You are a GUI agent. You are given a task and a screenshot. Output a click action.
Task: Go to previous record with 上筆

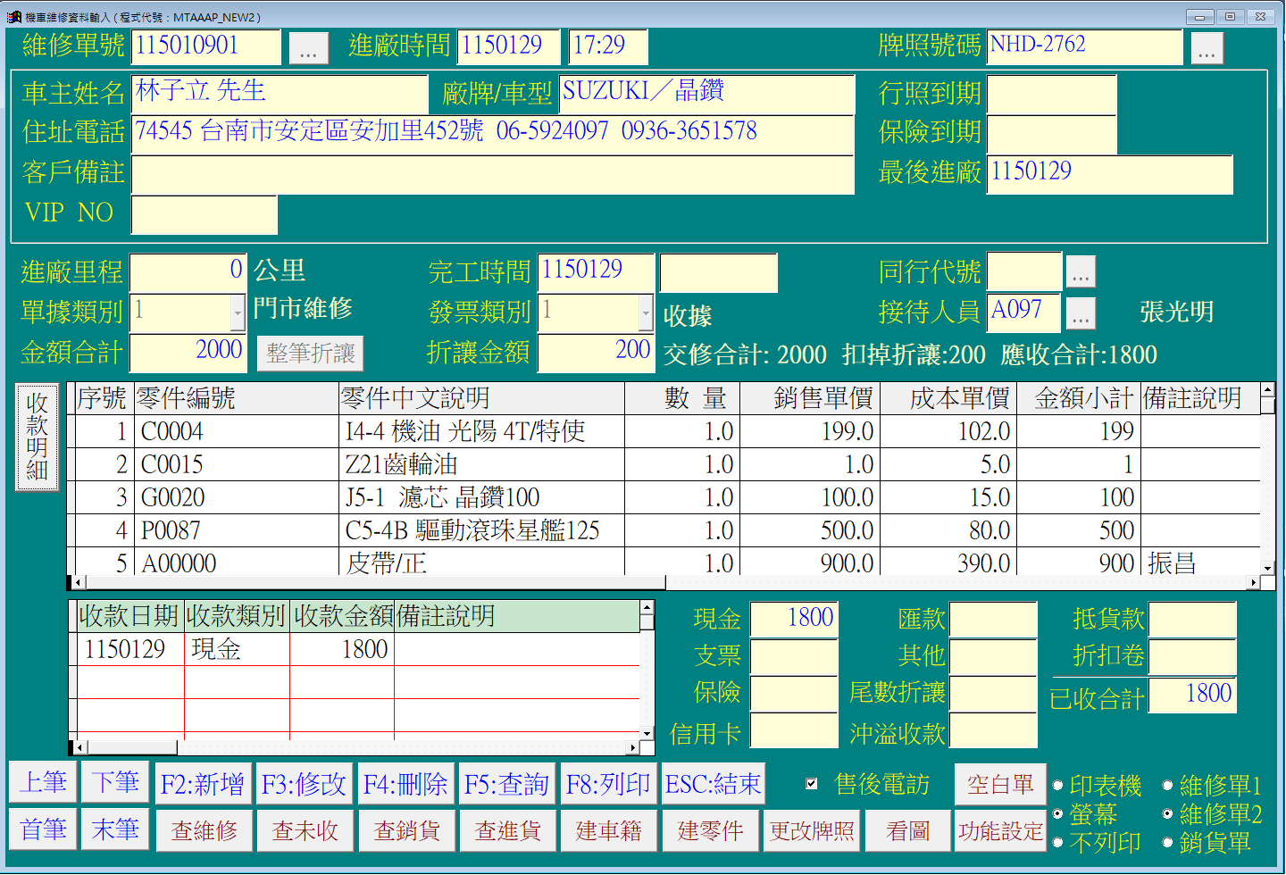[43, 783]
